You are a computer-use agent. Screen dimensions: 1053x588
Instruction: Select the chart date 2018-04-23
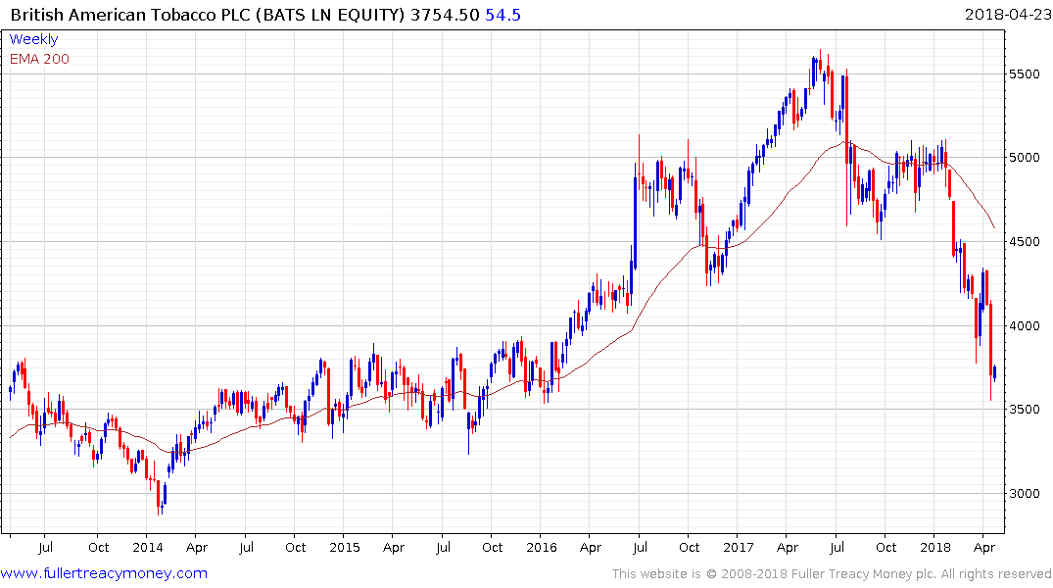pyautogui.click(x=1008, y=15)
